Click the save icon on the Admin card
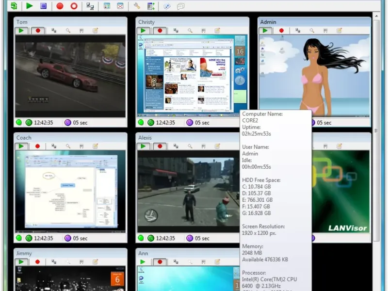The image size is (388, 291). (325, 31)
